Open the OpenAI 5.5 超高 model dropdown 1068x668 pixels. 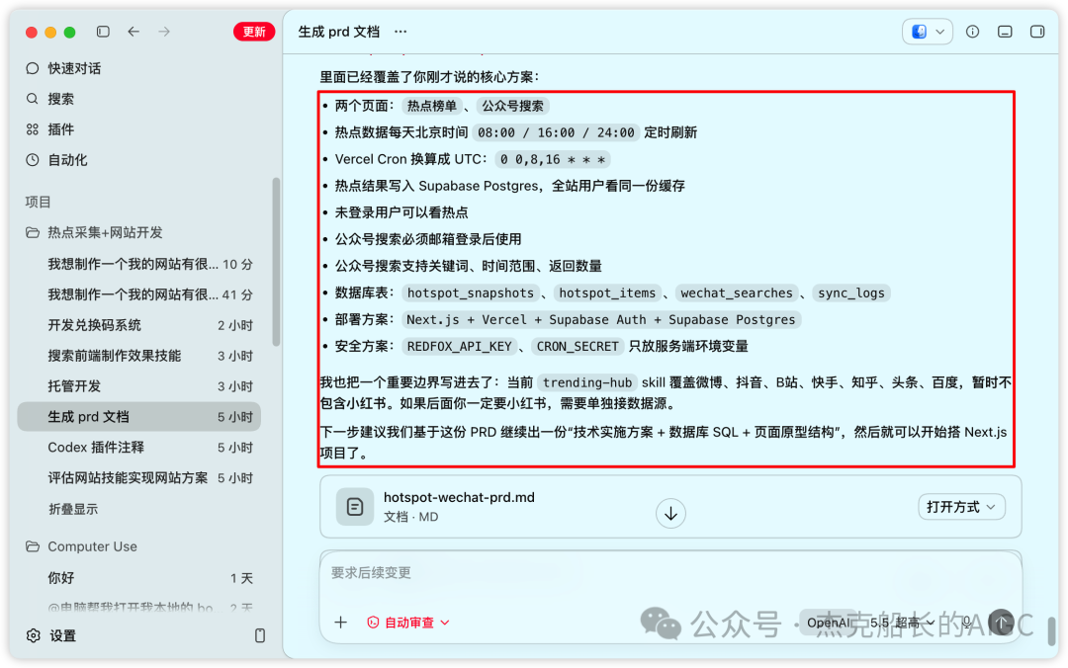(870, 623)
